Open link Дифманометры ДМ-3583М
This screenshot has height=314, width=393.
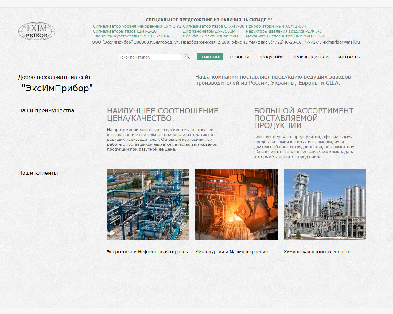pos(209,31)
